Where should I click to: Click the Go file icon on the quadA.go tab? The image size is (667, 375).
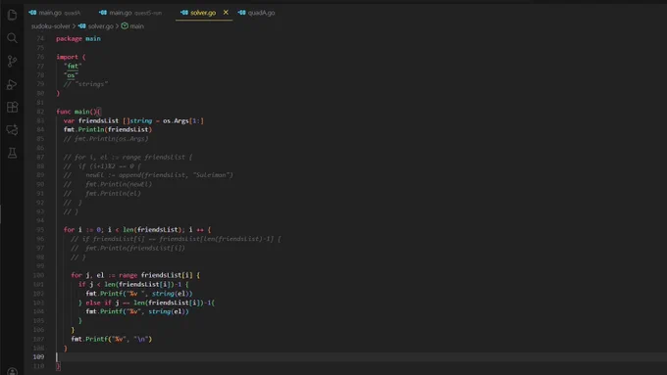coord(241,13)
